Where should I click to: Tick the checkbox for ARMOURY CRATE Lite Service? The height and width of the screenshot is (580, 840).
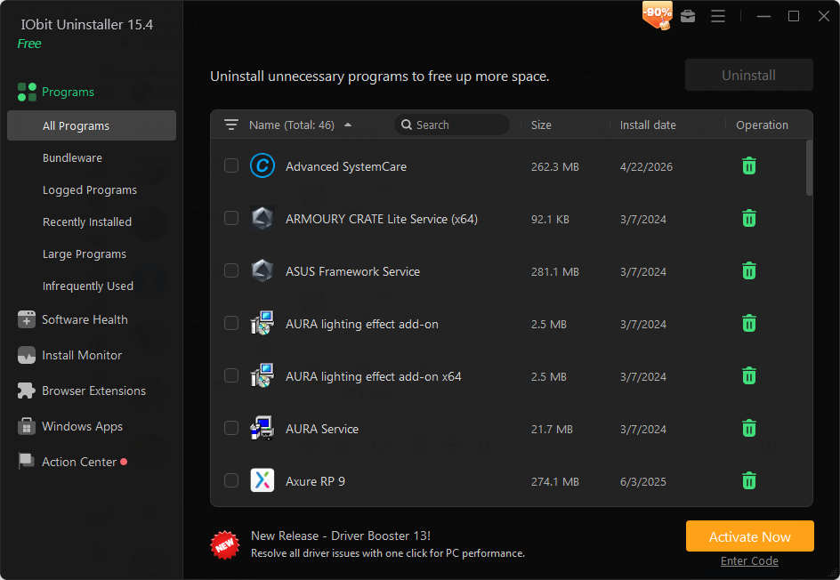(x=231, y=218)
